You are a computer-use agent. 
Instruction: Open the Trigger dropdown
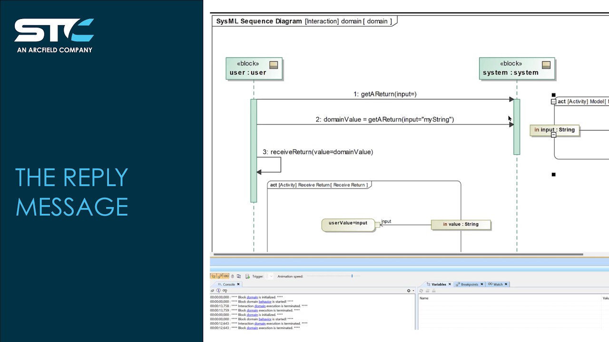[271, 276]
